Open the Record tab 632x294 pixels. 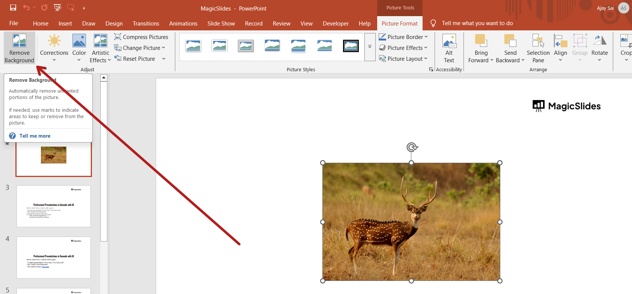[x=254, y=23]
